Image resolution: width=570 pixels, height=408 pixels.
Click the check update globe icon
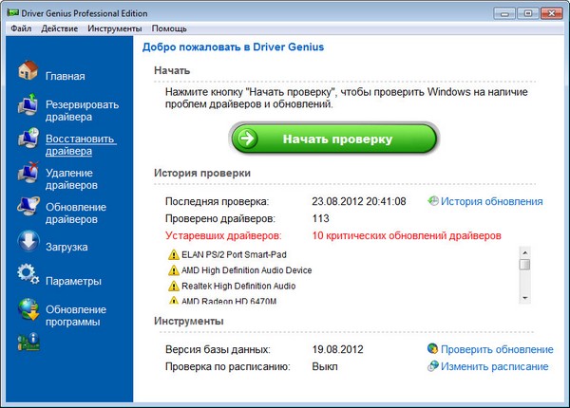tap(432, 348)
